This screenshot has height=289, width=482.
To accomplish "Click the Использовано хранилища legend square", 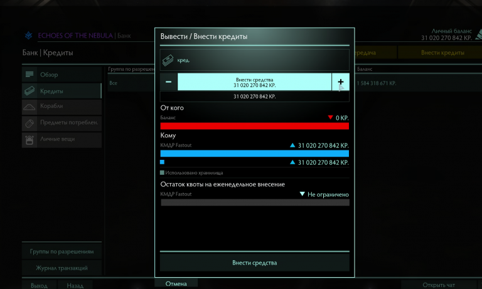I will click(x=162, y=172).
